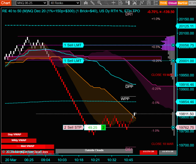Click the DR1 pivot label
The height and width of the screenshot is (164, 196).
click(129, 14)
